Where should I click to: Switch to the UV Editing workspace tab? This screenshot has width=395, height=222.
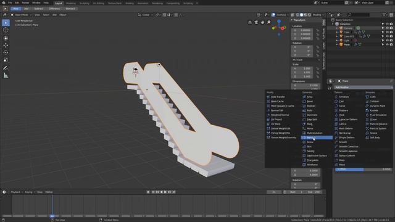99,3
